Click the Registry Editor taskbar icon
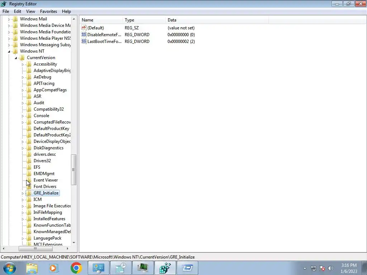 pyautogui.click(x=165, y=268)
